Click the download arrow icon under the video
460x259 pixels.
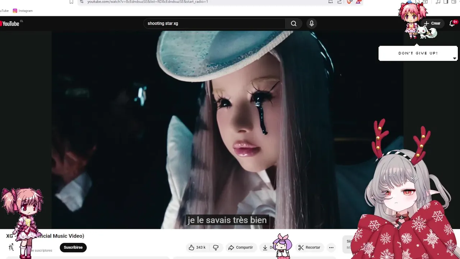click(265, 247)
